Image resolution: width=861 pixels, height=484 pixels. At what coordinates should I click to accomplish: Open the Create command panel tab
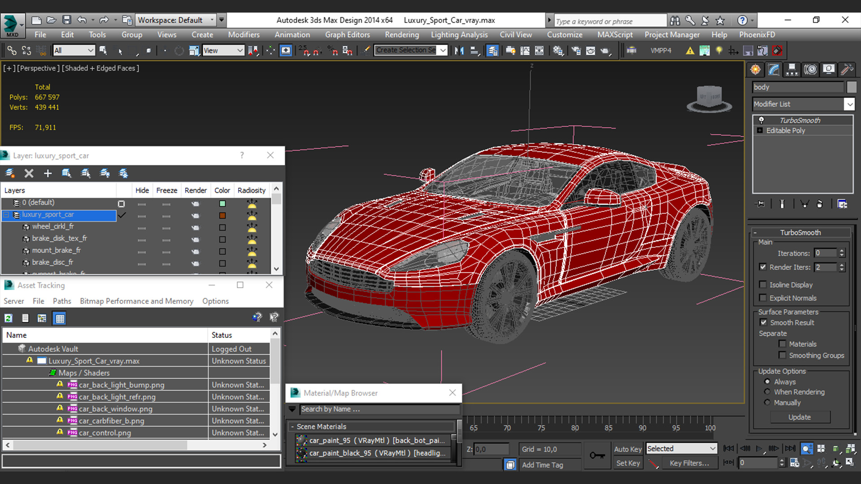[756, 69]
